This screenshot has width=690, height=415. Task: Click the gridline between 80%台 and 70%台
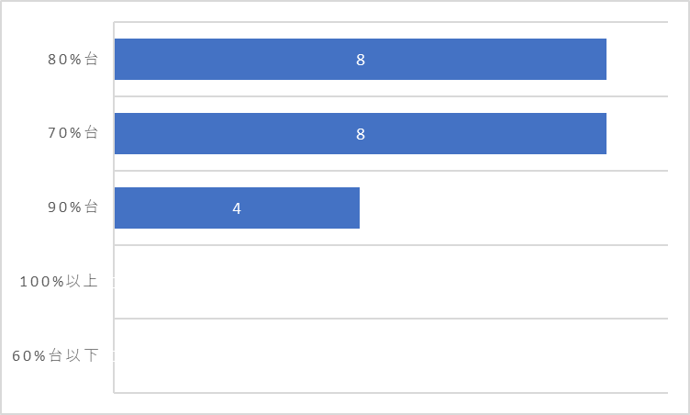point(391,96)
